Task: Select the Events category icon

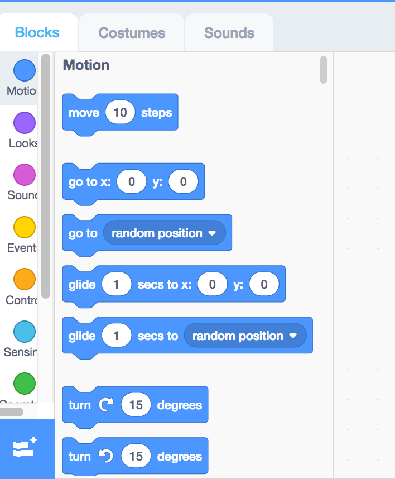Action: tap(23, 227)
